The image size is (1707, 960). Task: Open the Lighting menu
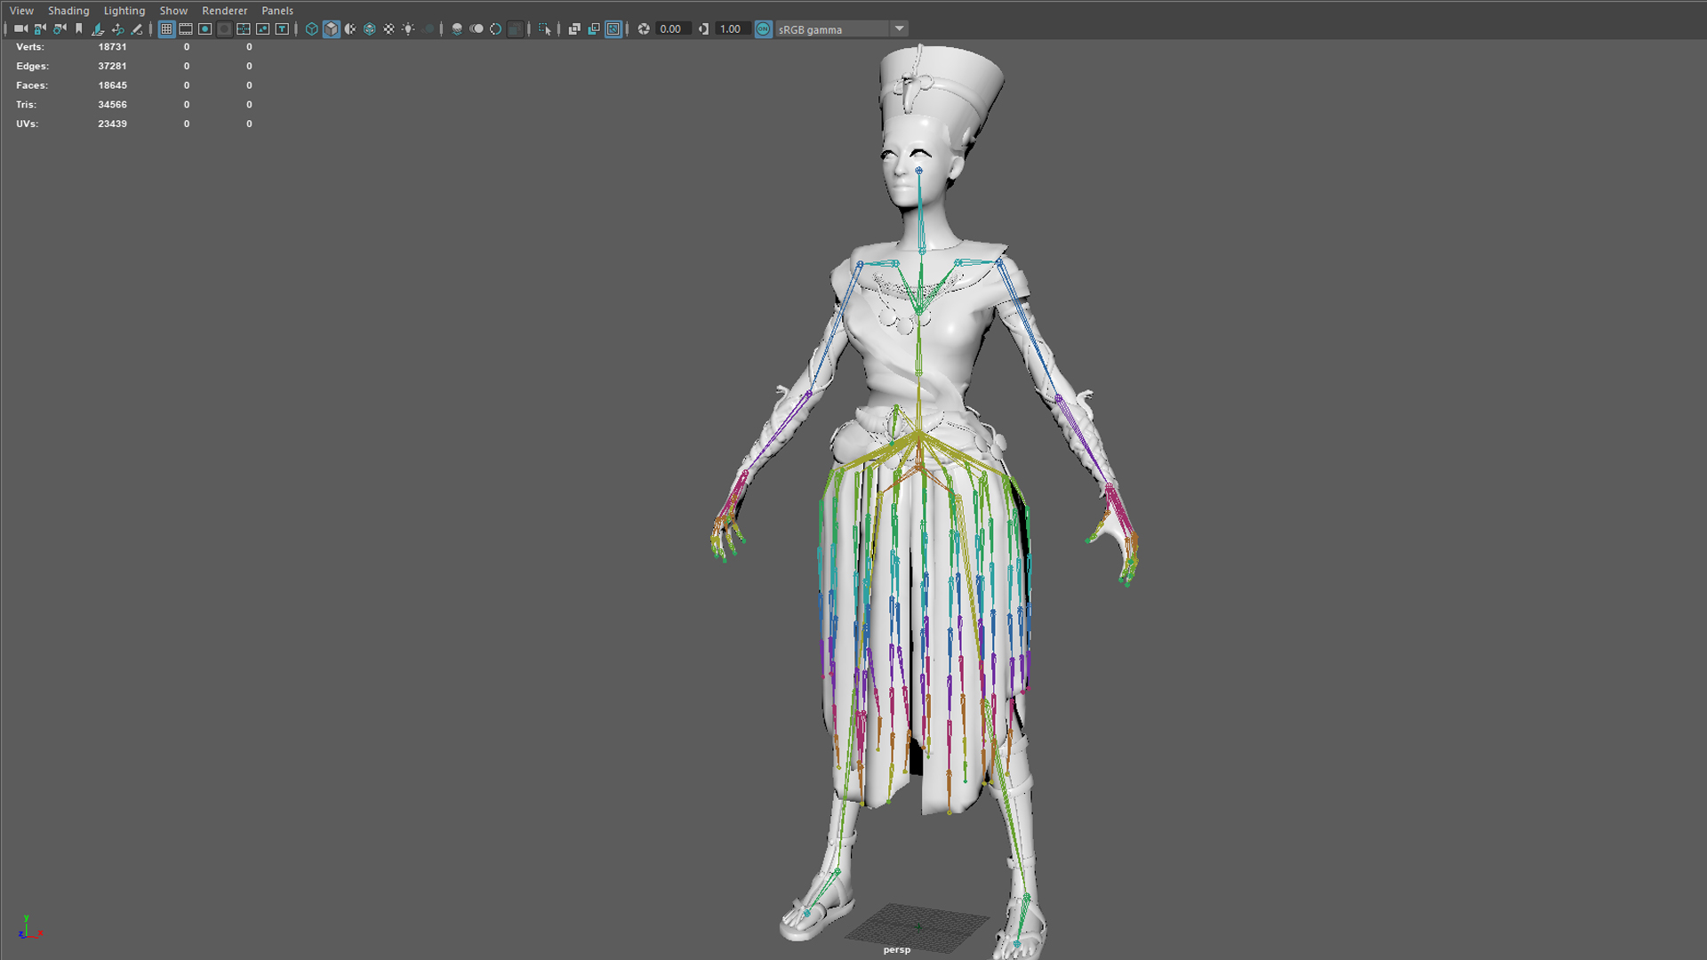tap(124, 11)
